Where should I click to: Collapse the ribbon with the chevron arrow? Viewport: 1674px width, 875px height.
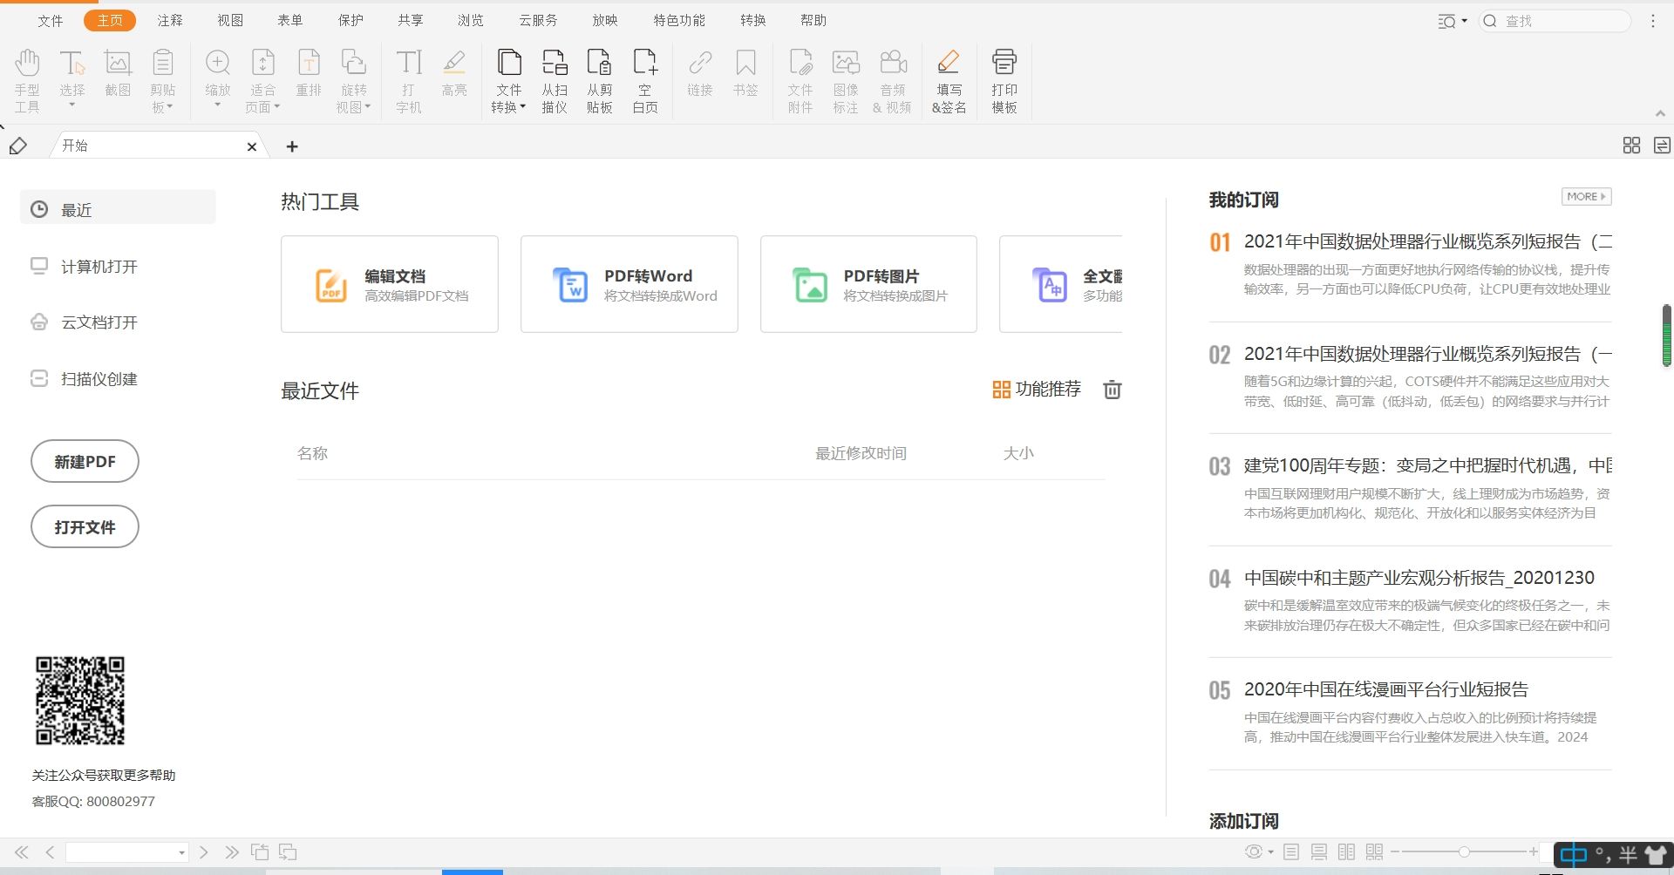(1660, 113)
